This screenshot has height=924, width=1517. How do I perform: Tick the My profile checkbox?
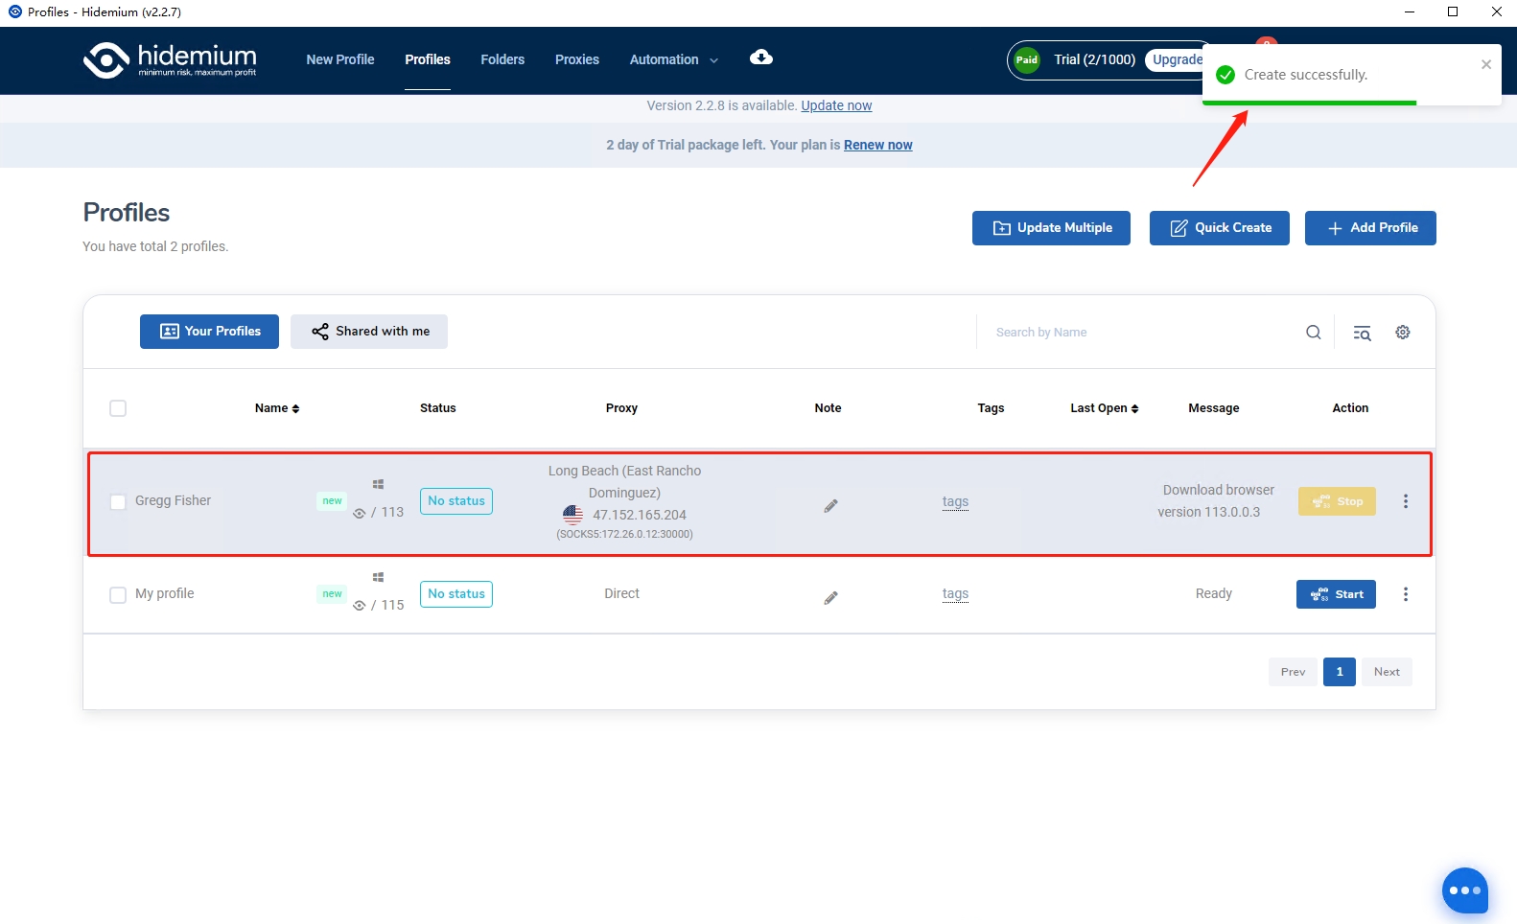coord(118,595)
